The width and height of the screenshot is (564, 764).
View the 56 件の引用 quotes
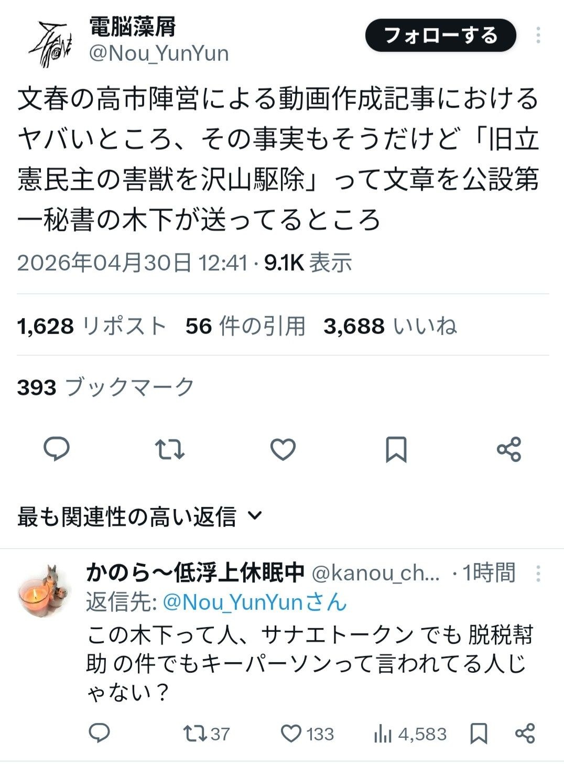click(245, 326)
